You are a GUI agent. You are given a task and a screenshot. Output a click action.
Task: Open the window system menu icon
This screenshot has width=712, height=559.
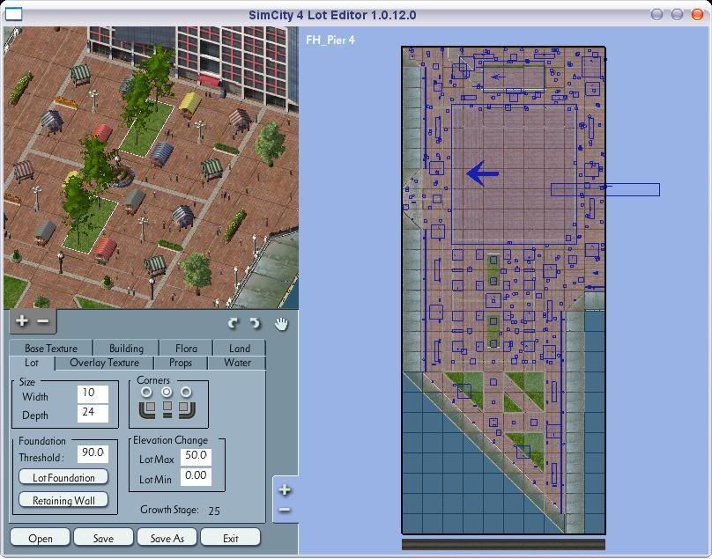13,14
